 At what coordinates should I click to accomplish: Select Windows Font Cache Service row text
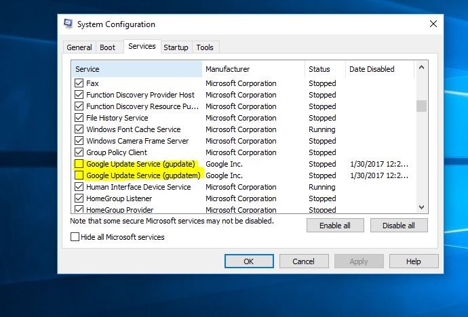pyautogui.click(x=134, y=129)
